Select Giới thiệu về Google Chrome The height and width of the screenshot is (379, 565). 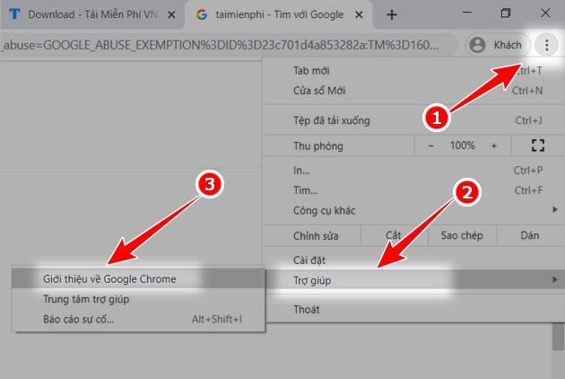(138, 279)
